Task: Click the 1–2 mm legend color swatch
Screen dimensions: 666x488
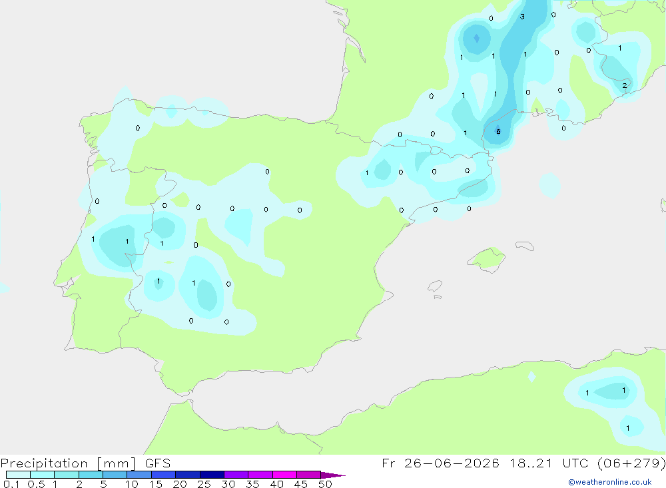Action: 67,475
